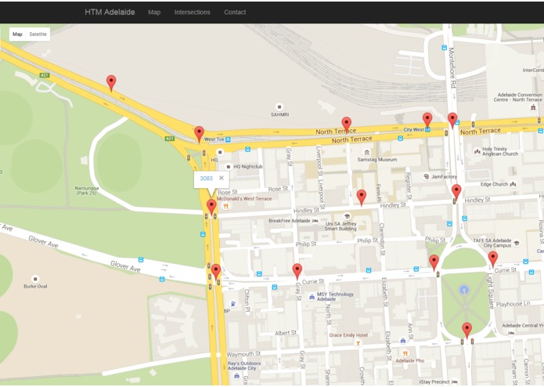
Task: Select the marker at the south of Light Square
Action: click(467, 331)
